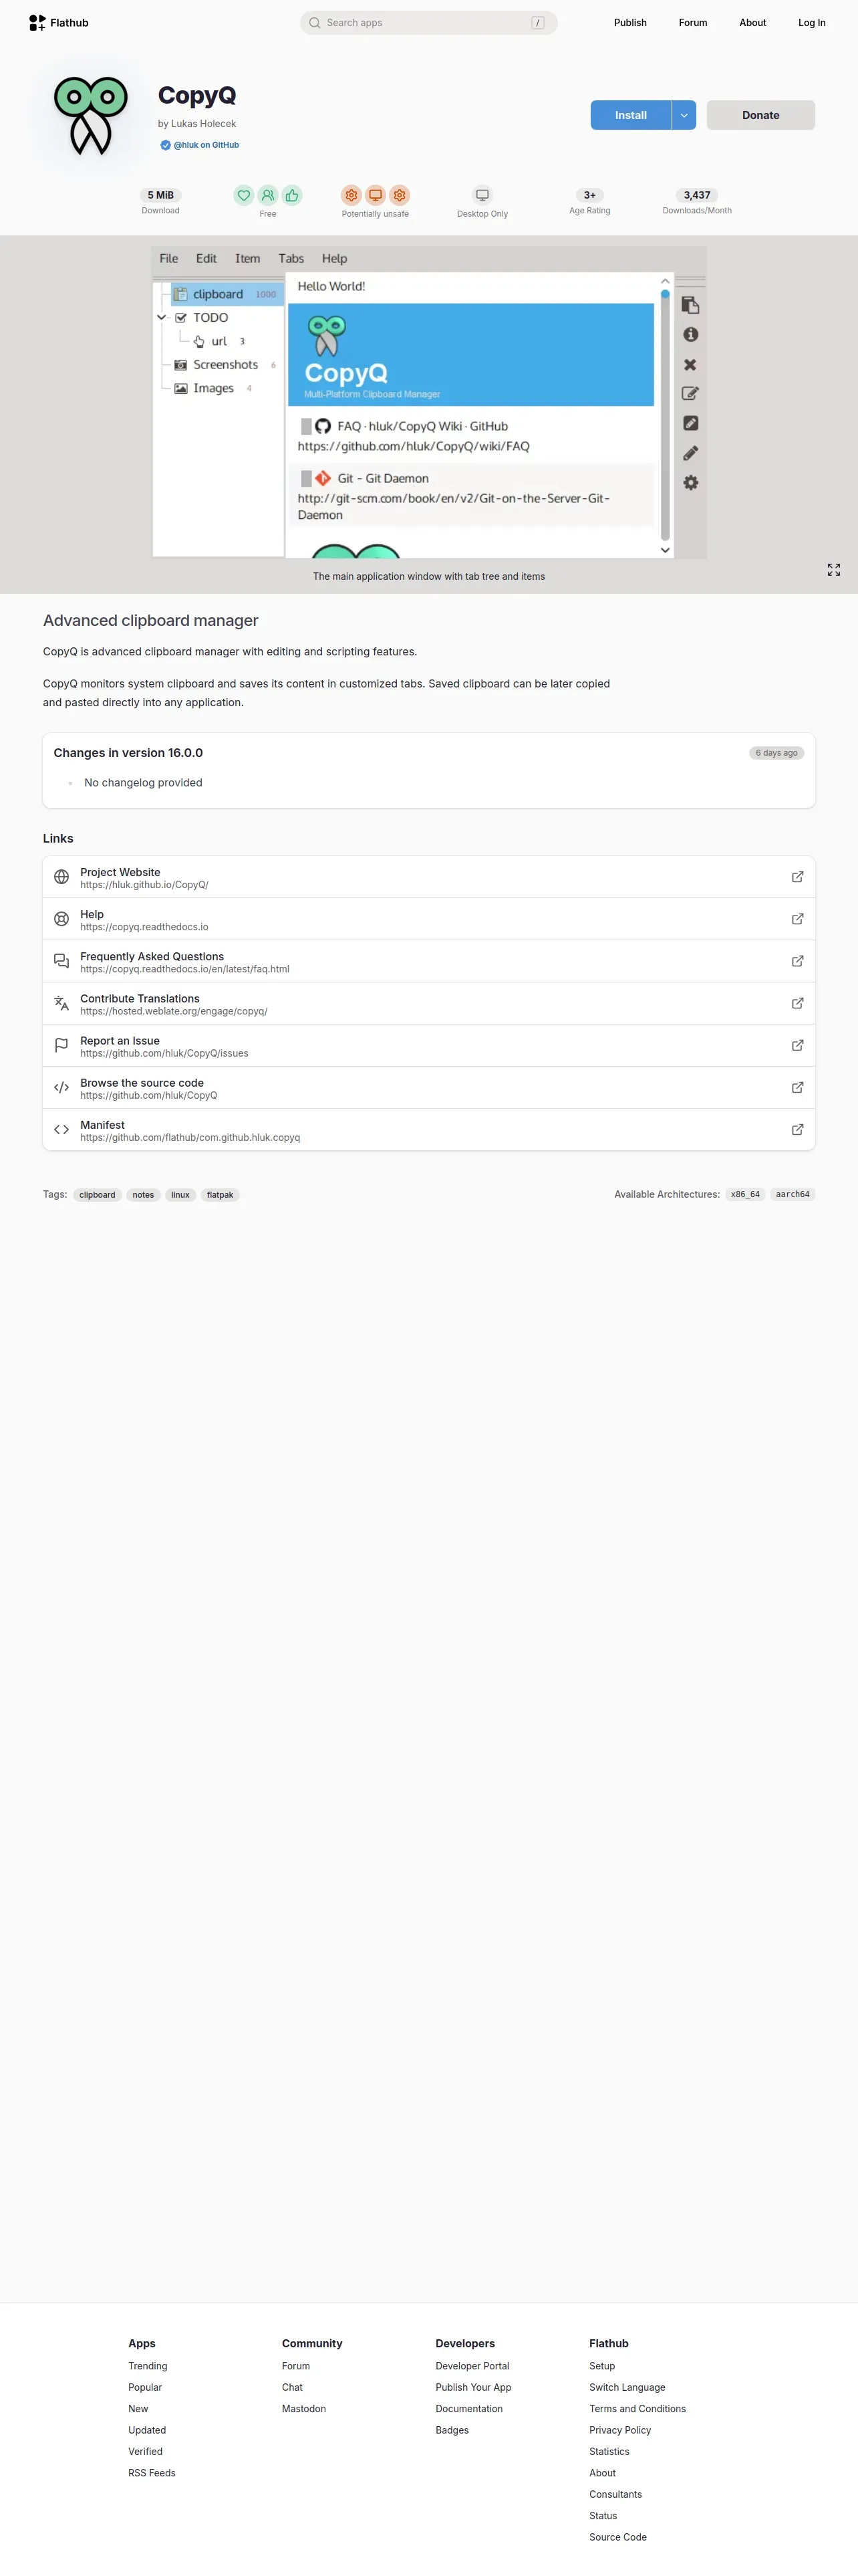Expand the 5 MiB download size details
The width and height of the screenshot is (858, 2576).
tap(161, 195)
